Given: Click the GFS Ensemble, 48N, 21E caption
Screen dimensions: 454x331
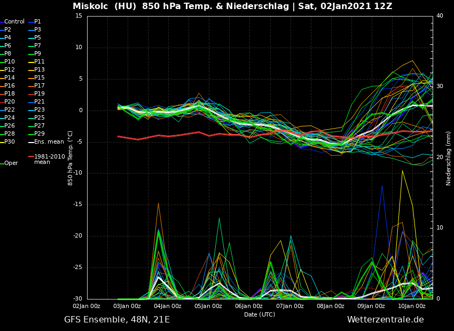Looking at the screenshot, I should tap(117, 320).
